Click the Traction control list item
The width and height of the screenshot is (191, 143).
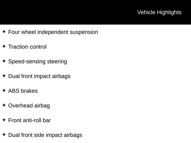tap(27, 47)
